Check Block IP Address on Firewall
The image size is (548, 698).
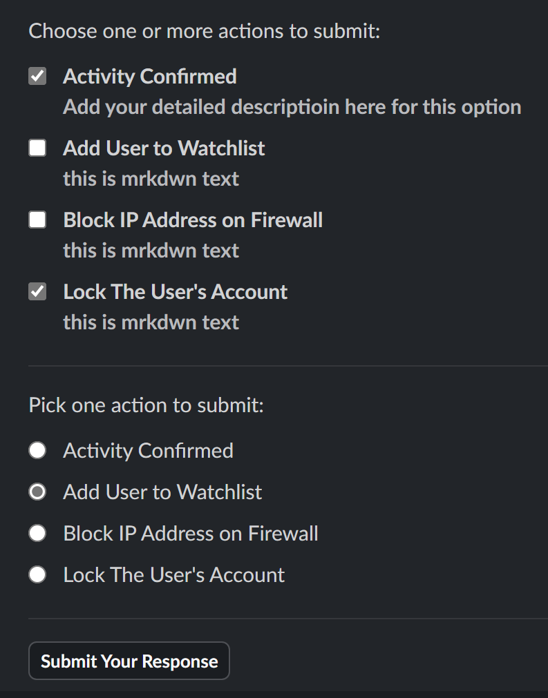(37, 220)
